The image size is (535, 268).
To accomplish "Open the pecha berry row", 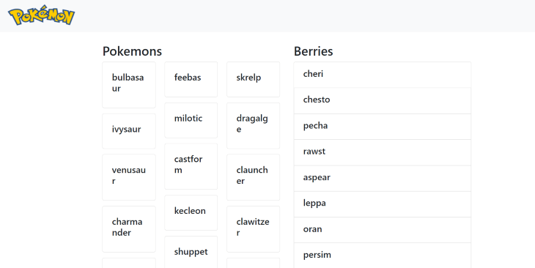I will pos(383,127).
